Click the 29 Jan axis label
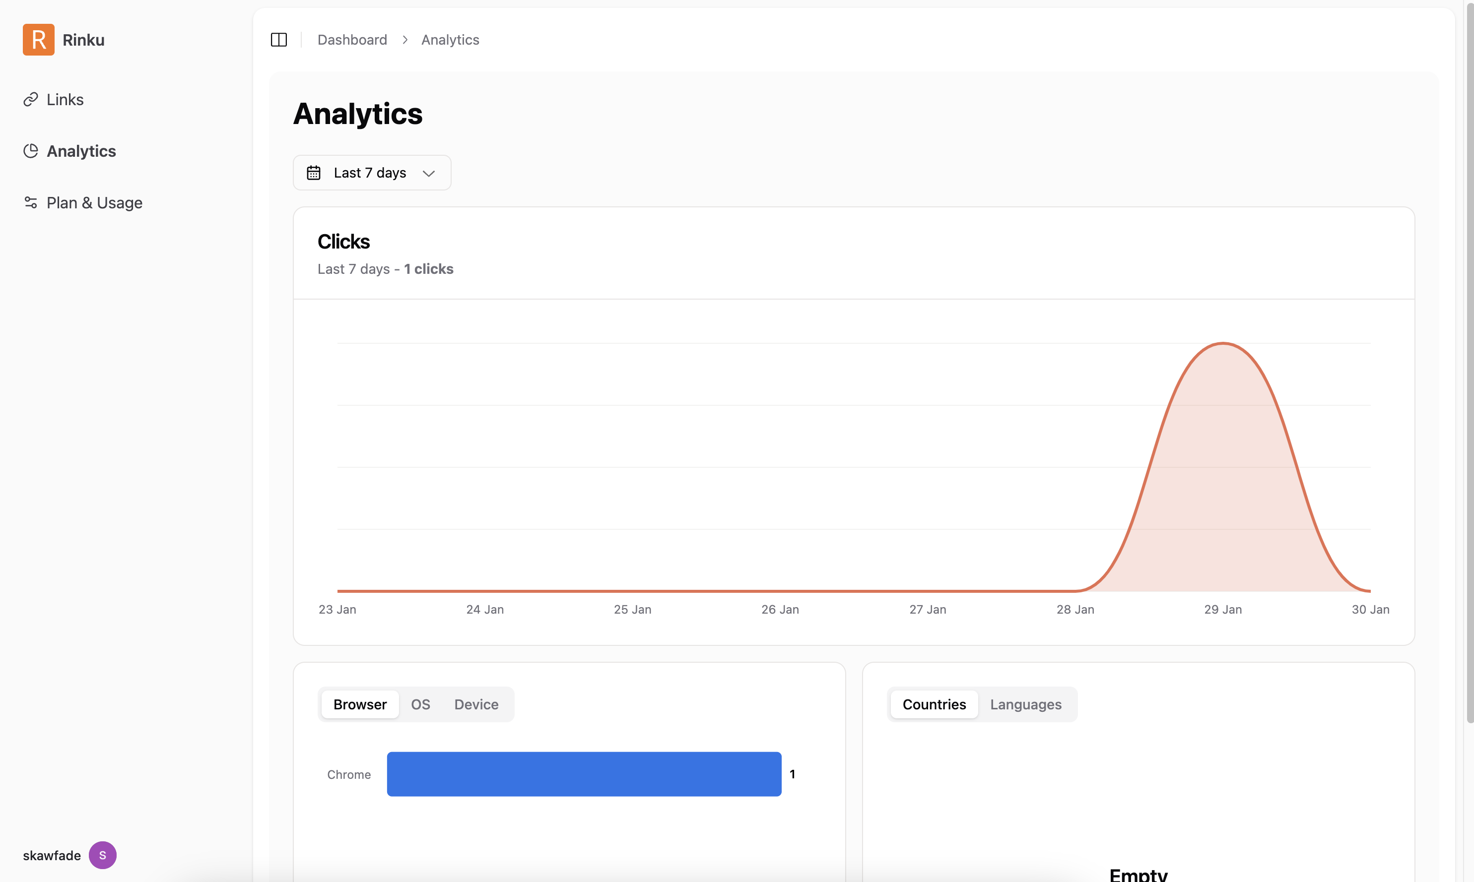The width and height of the screenshot is (1474, 882). coord(1223,609)
